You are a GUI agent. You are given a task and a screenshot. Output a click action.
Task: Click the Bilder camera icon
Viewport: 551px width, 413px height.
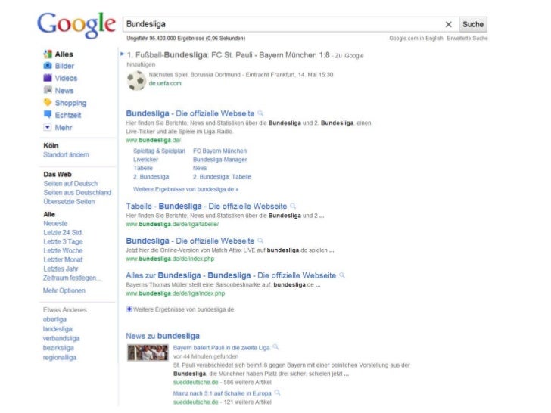tap(48, 66)
